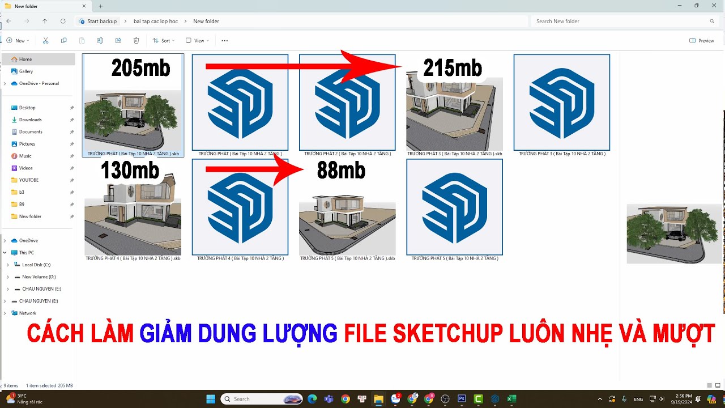Select the TRƯỜNG PHÁT 2 SketchUp file

347,105
